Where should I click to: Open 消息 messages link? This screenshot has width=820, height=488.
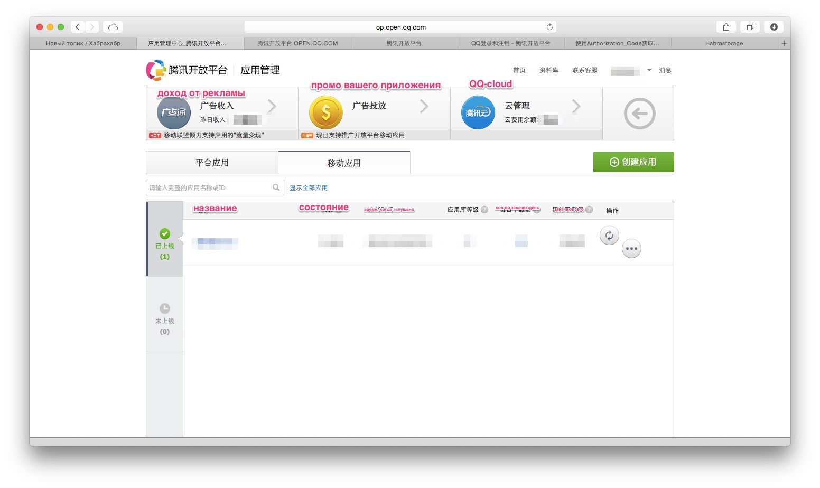click(x=665, y=70)
